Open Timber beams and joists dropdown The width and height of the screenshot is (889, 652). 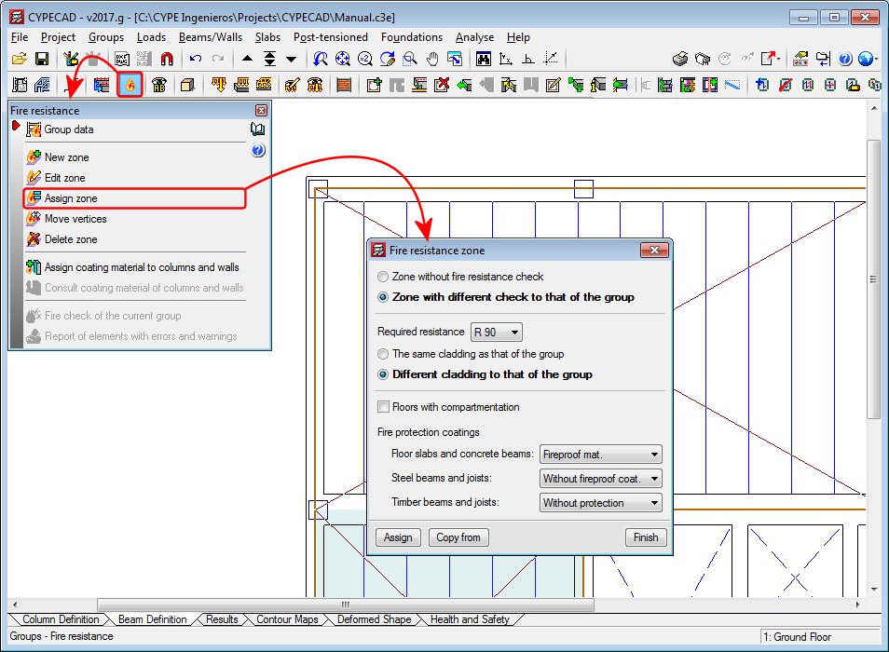pos(601,503)
